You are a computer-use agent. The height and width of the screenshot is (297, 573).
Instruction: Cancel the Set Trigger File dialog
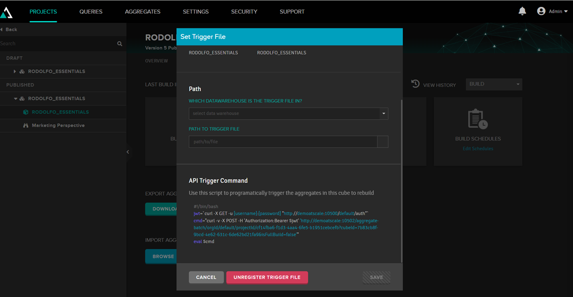tap(206, 277)
